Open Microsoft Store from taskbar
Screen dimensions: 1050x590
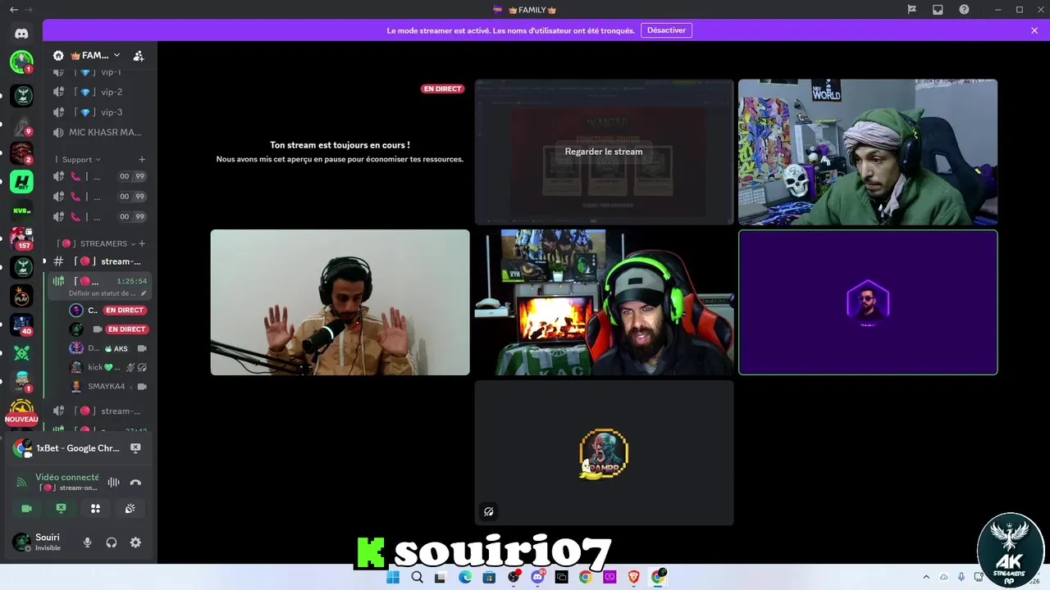click(x=489, y=577)
